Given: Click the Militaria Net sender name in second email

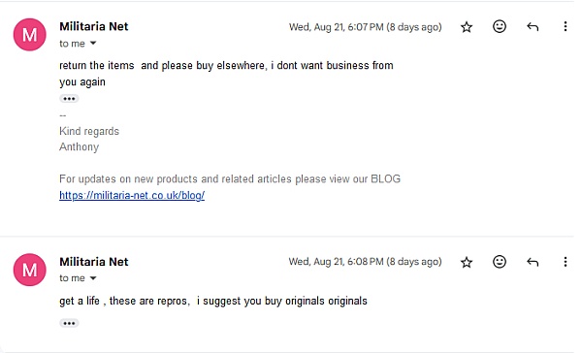Looking at the screenshot, I should (x=94, y=262).
